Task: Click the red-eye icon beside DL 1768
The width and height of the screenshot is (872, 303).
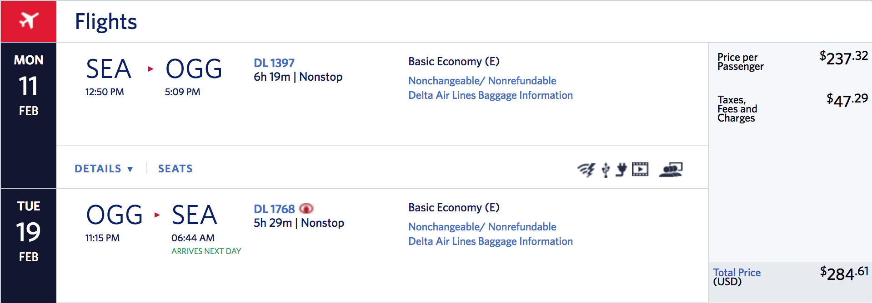Action: [x=306, y=209]
